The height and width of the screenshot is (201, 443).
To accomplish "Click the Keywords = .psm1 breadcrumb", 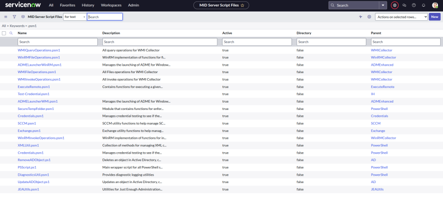I will pos(23,26).
